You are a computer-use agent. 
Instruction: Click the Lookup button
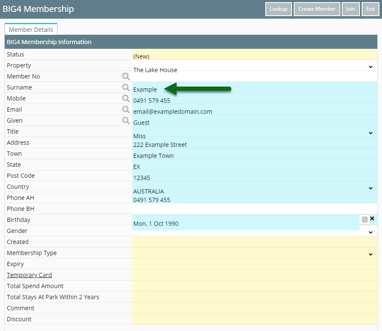[278, 9]
